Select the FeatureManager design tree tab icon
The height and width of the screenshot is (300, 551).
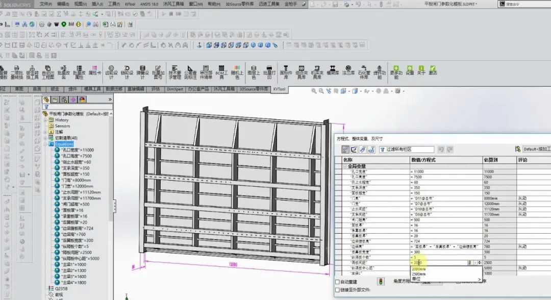click(x=46, y=99)
